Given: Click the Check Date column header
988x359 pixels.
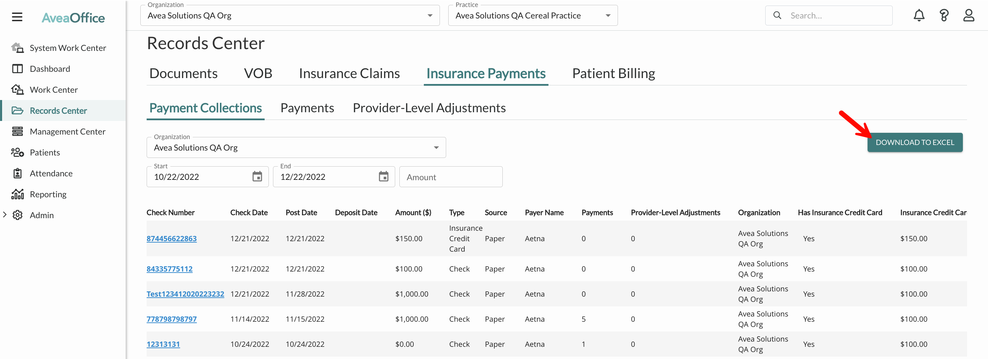Looking at the screenshot, I should coord(249,212).
